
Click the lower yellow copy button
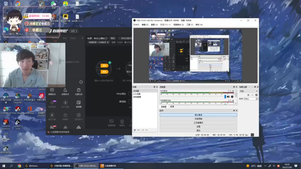pyautogui.click(x=104, y=72)
